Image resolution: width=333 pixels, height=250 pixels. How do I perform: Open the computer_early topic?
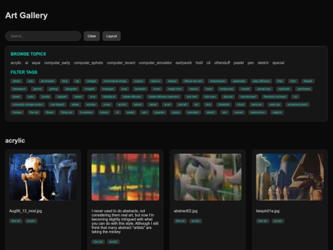pos(57,63)
